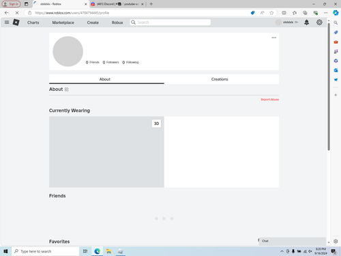Toggle the 3D avatar view
The image size is (341, 256).
(x=156, y=124)
